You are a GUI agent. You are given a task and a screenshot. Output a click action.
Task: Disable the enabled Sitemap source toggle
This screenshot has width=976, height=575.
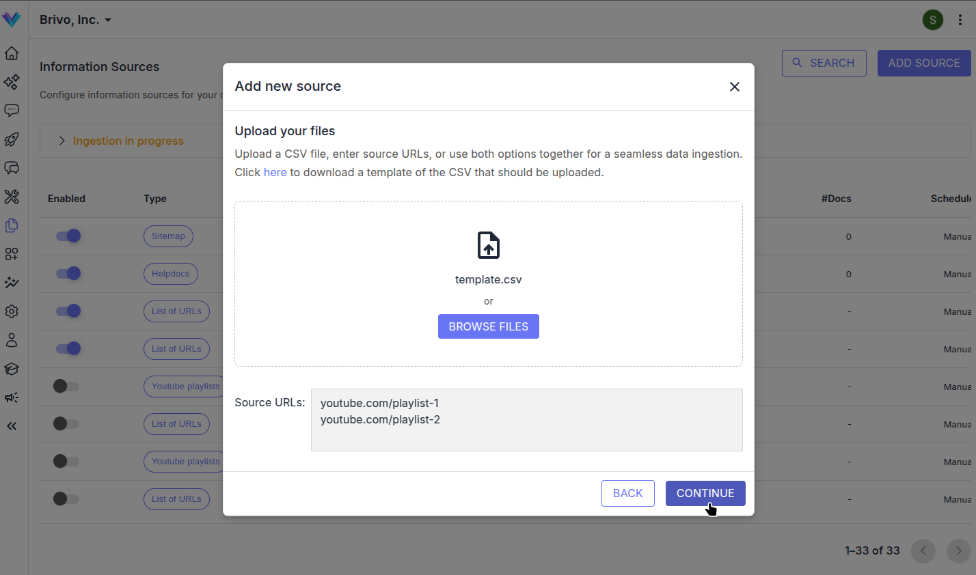tap(68, 236)
